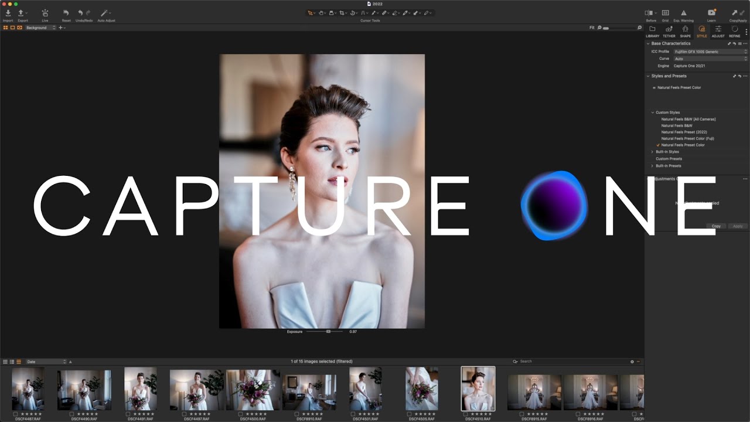The height and width of the screenshot is (422, 750).
Task: Select thumbnail DSCF8915.RAF
Action: tap(534, 393)
